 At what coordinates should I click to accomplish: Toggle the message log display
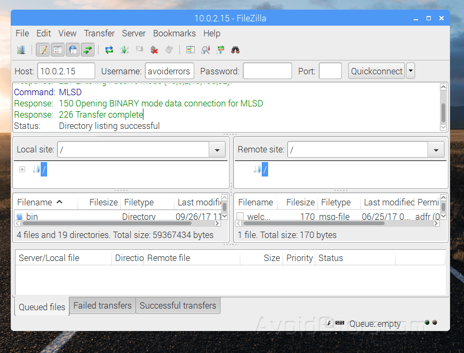pos(42,50)
